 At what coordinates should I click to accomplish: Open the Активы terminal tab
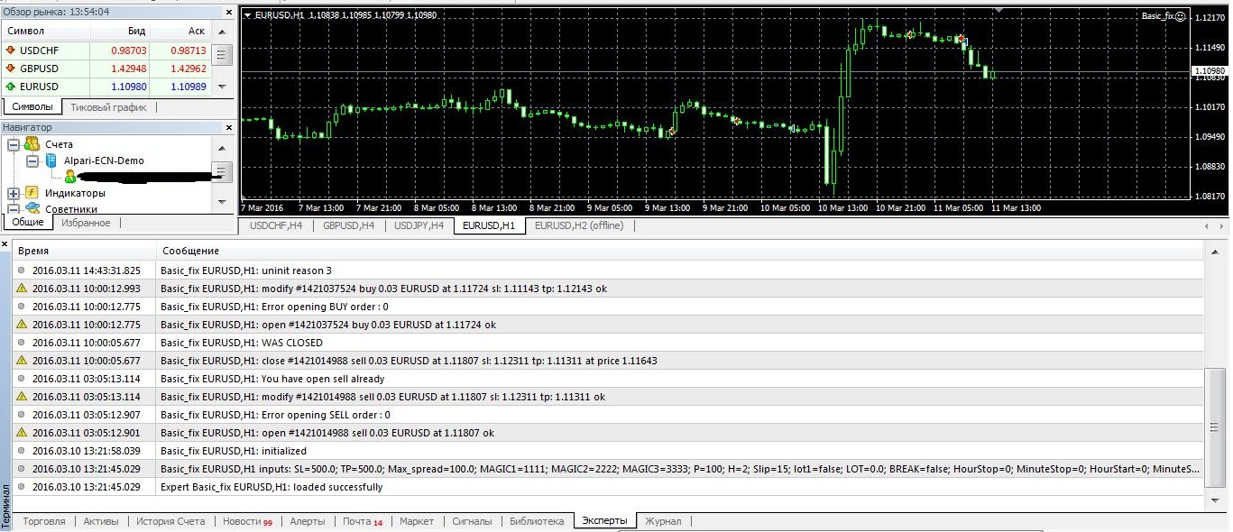click(101, 521)
